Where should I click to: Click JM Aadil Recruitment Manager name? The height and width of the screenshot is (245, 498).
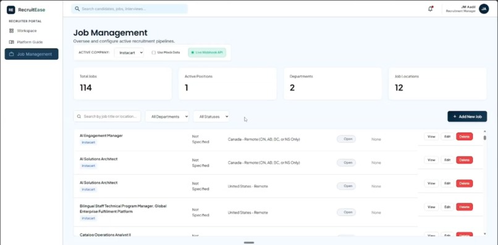point(461,9)
